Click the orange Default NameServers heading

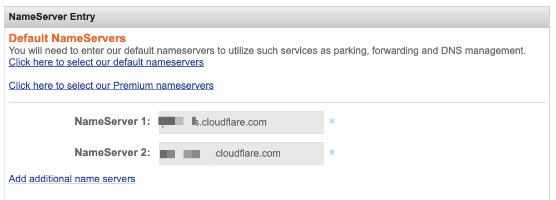click(x=67, y=38)
